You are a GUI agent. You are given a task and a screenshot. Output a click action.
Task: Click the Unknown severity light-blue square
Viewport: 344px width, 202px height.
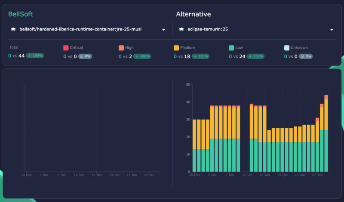[x=287, y=48]
